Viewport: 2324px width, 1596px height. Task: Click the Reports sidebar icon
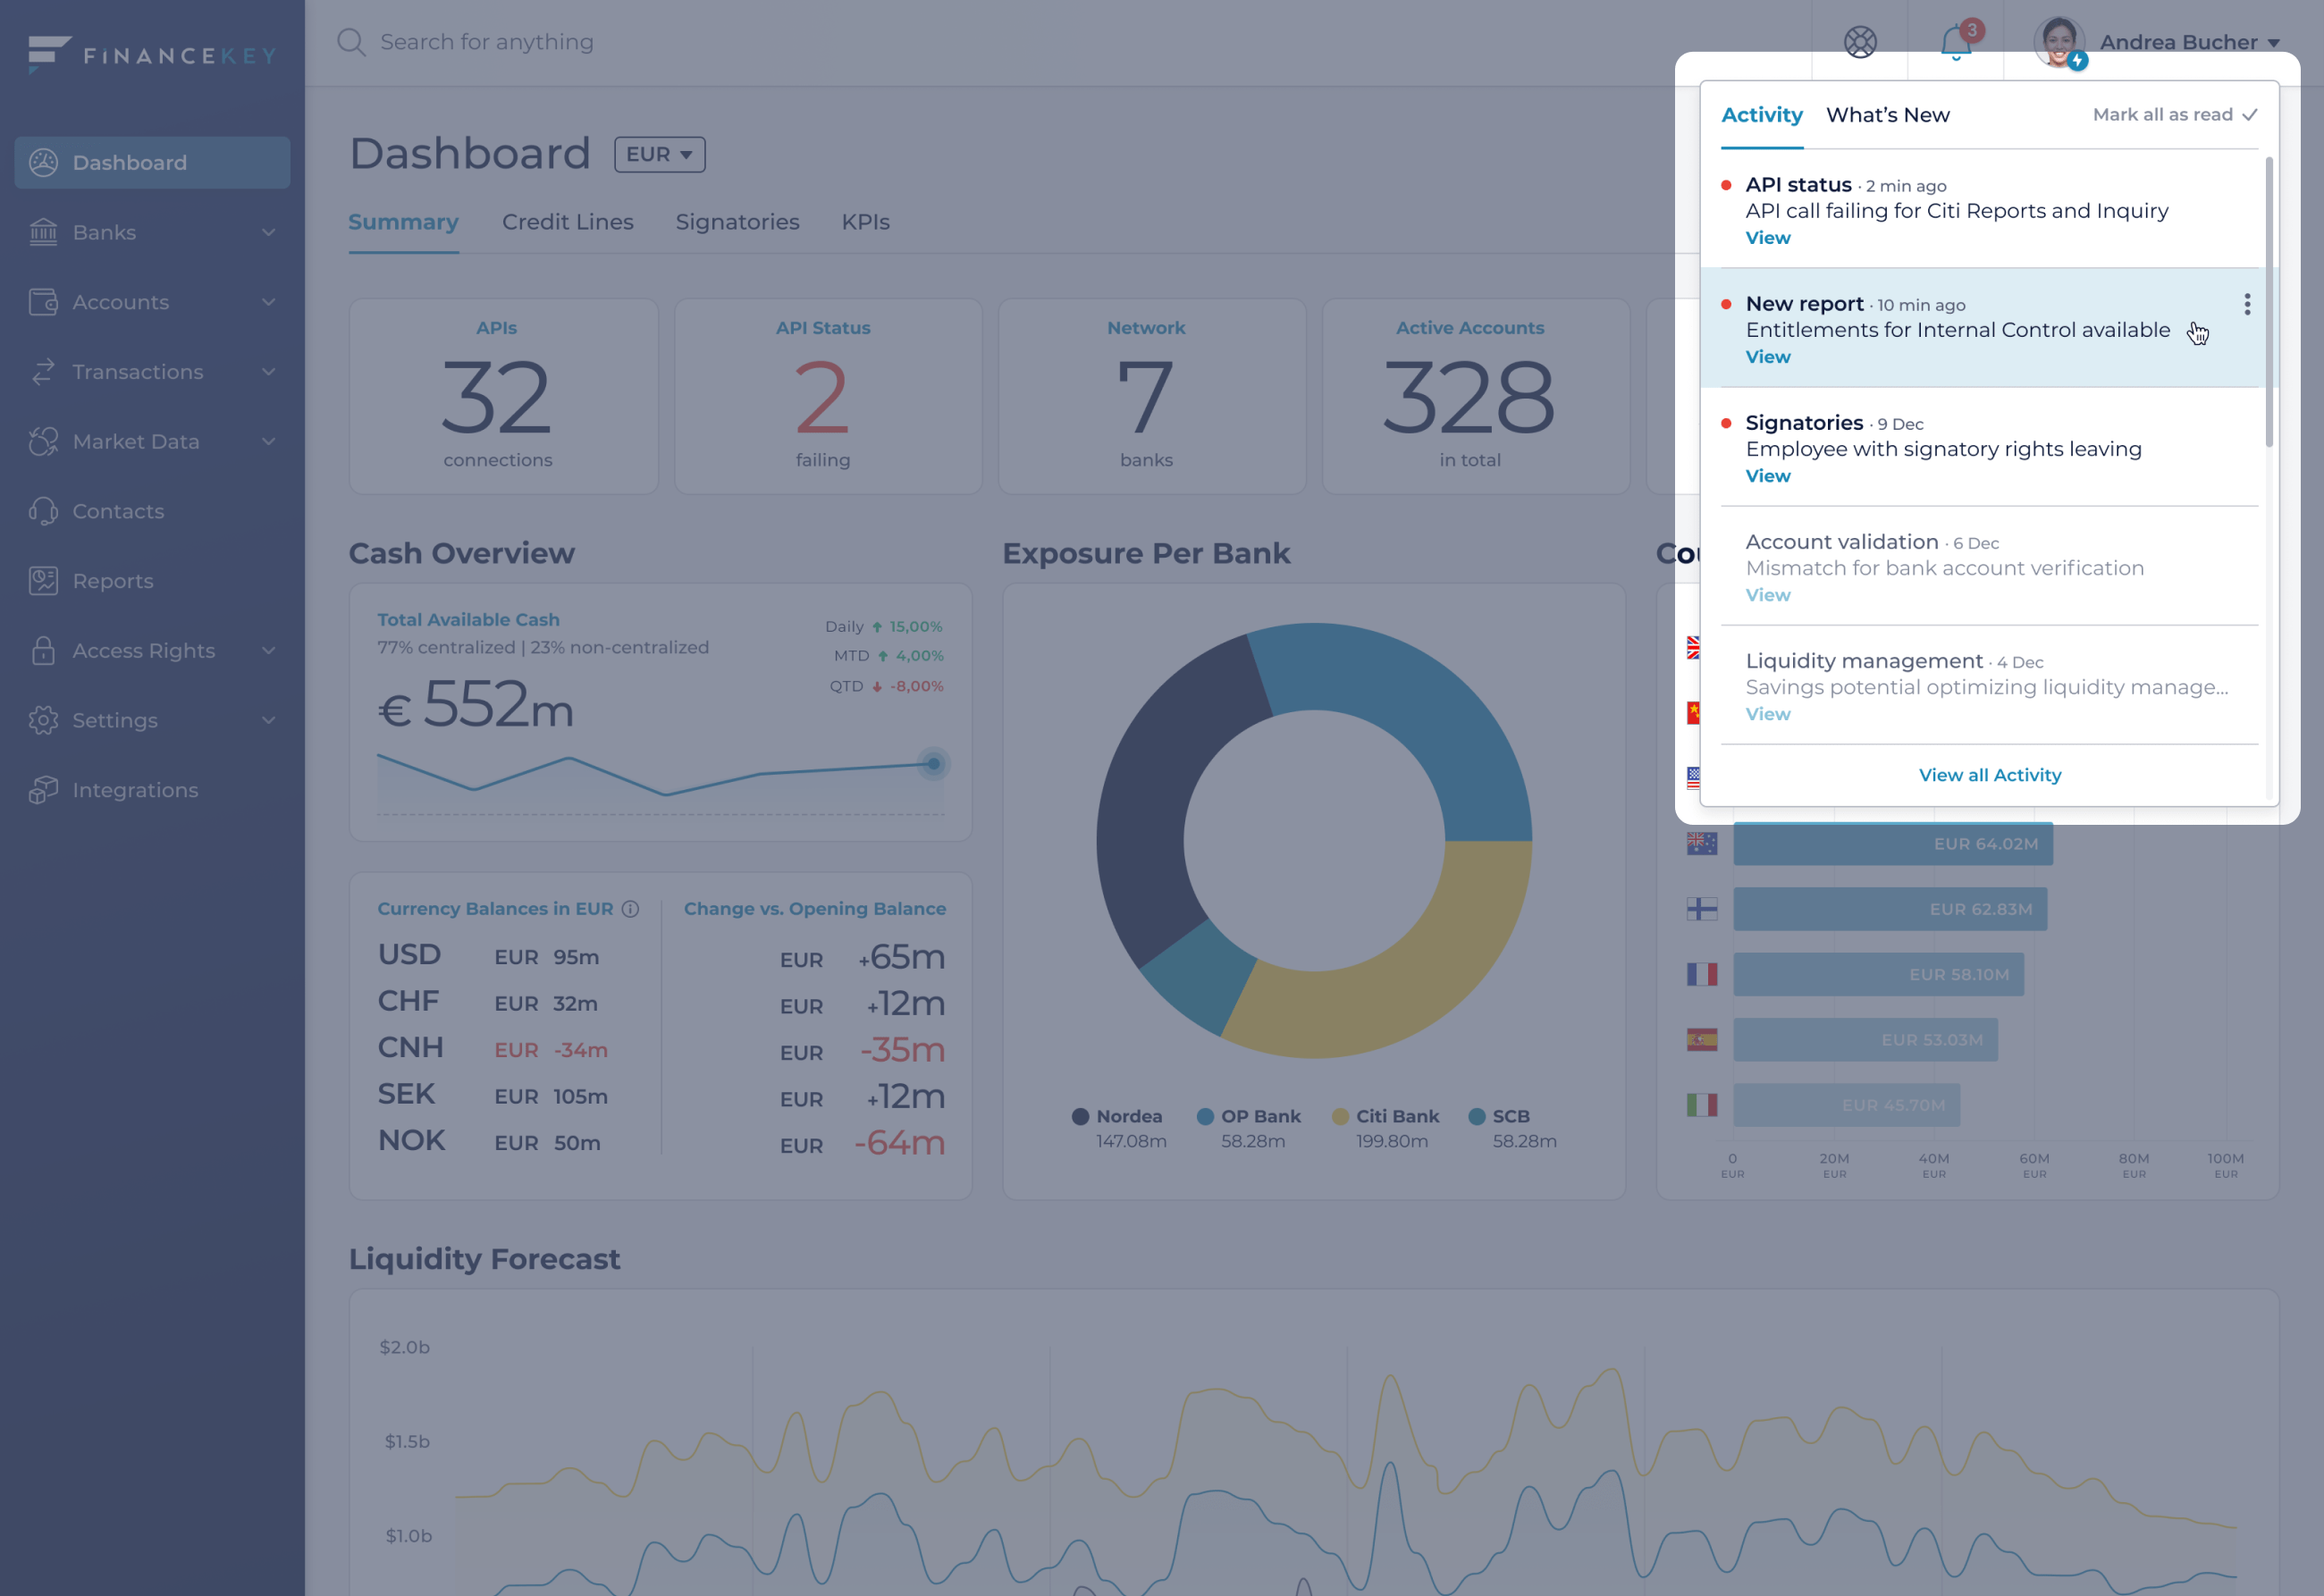point(43,581)
